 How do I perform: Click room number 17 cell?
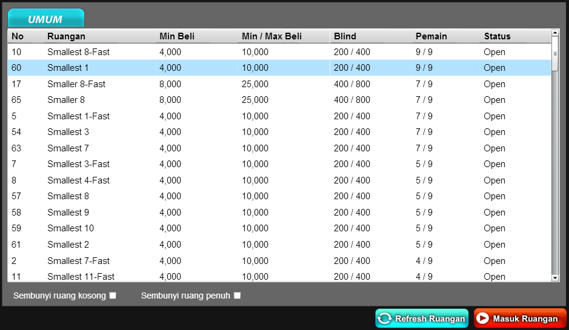click(x=16, y=84)
